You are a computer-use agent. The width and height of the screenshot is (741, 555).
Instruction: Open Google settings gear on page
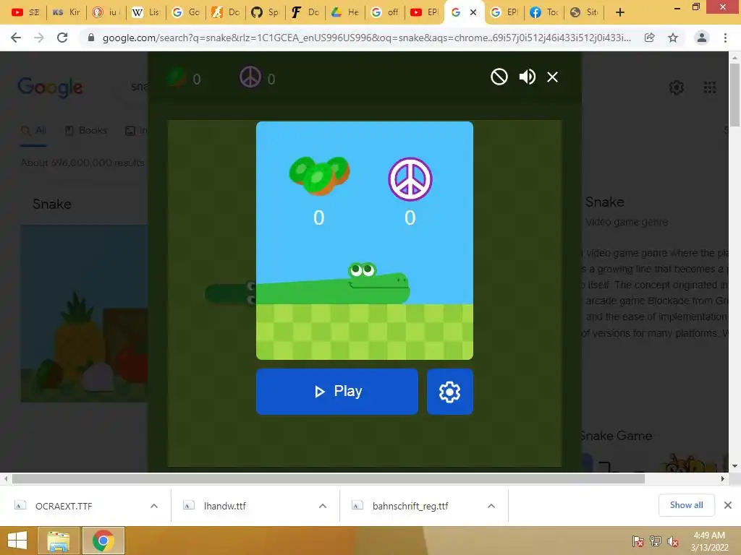coord(677,87)
